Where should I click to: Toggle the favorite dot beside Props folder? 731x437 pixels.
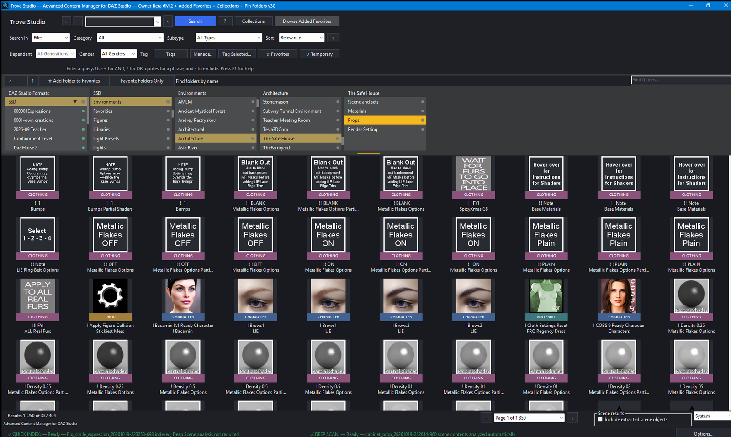click(423, 120)
